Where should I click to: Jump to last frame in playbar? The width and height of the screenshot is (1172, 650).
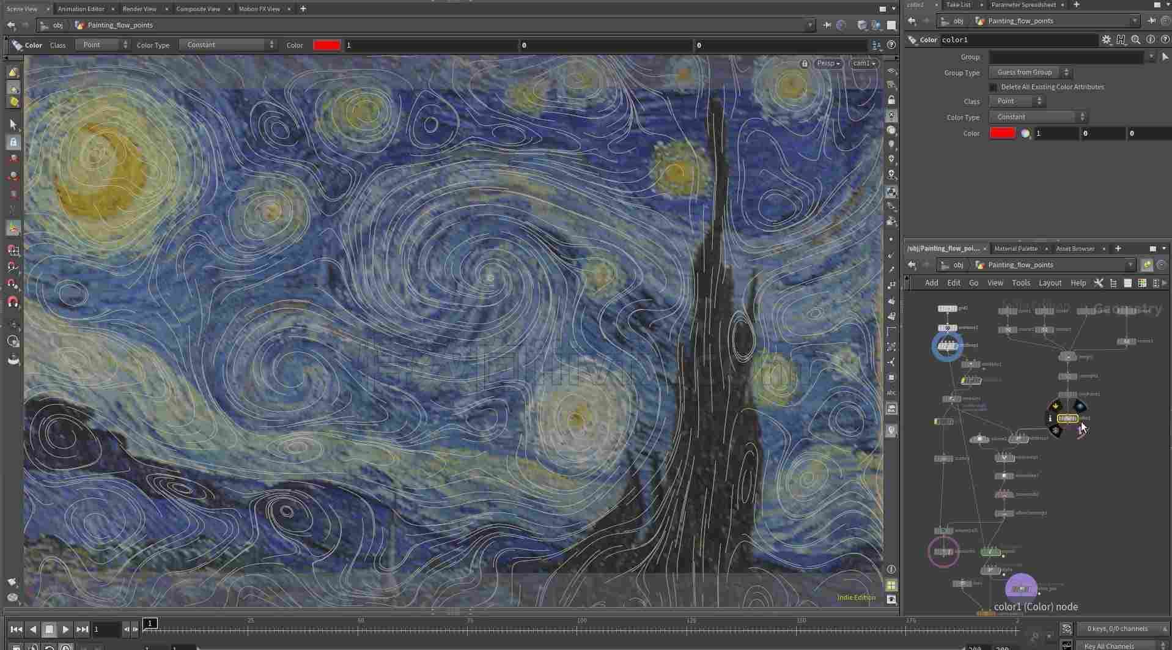tap(82, 629)
